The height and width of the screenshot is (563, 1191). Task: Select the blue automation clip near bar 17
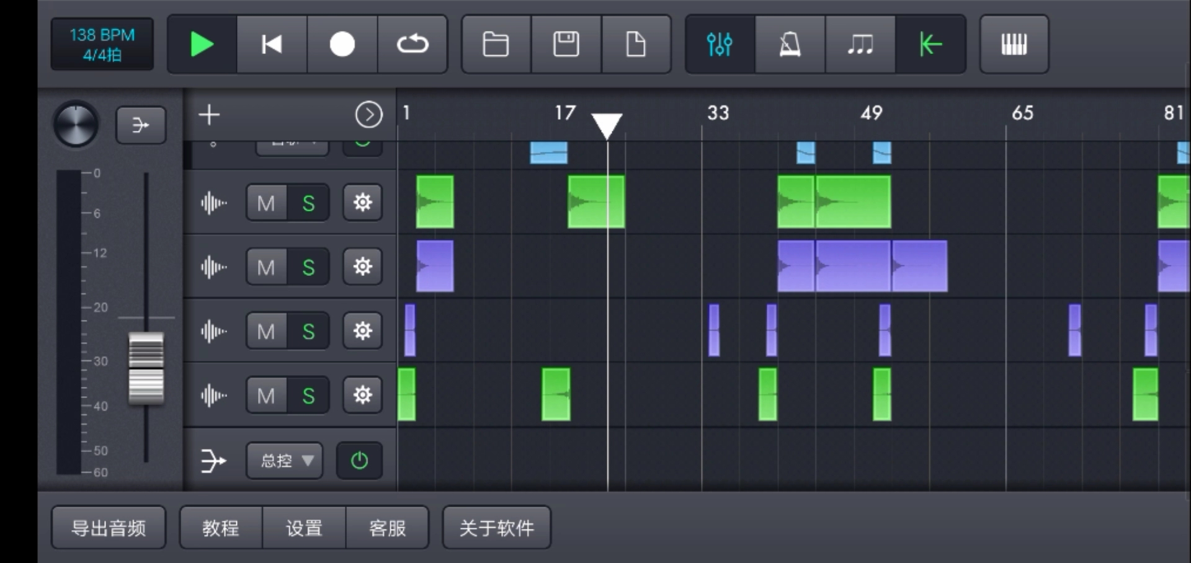point(549,153)
